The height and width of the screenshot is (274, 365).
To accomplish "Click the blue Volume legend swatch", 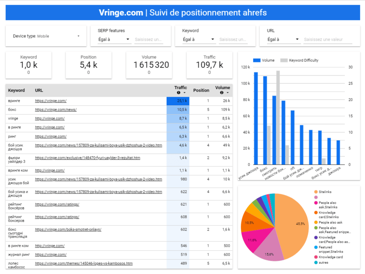I will click(x=257, y=60).
